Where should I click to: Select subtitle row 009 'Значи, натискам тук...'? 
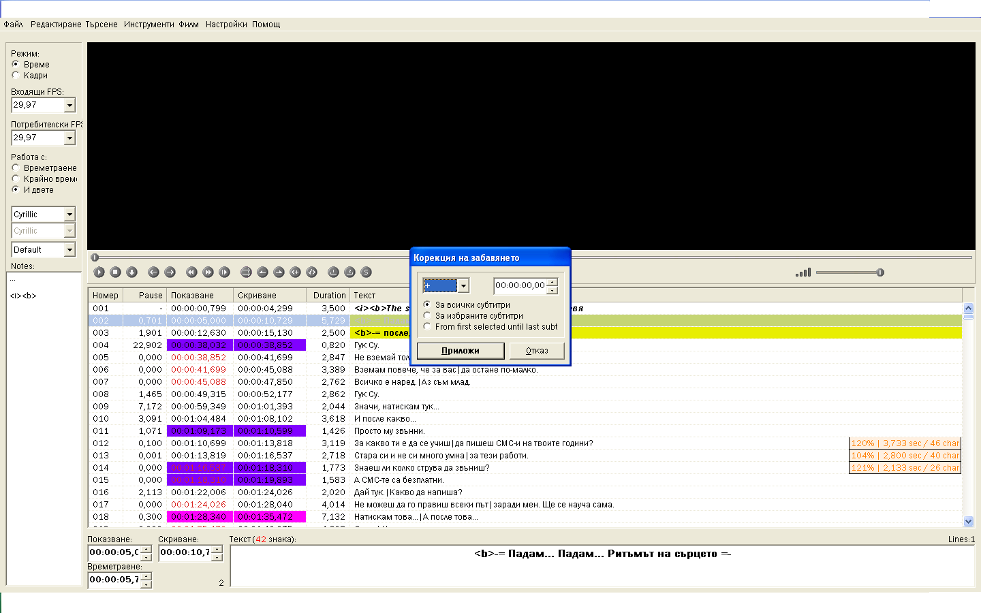coord(525,407)
